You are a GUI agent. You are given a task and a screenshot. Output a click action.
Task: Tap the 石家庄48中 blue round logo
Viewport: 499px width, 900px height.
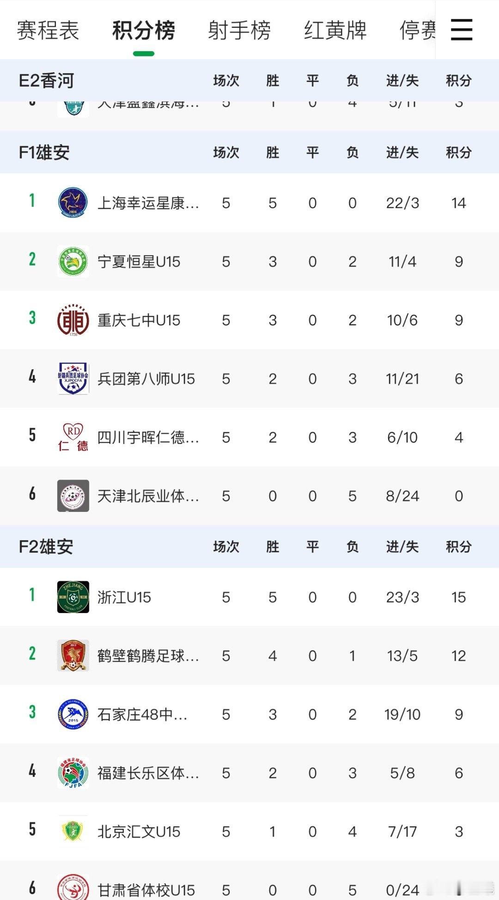click(73, 714)
